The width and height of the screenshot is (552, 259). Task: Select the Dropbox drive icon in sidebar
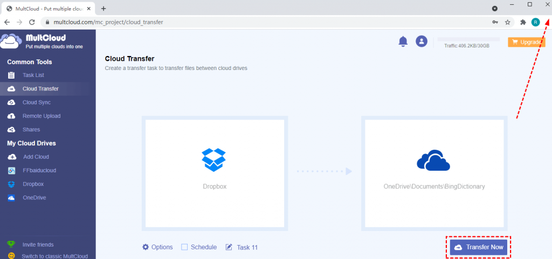tap(12, 184)
